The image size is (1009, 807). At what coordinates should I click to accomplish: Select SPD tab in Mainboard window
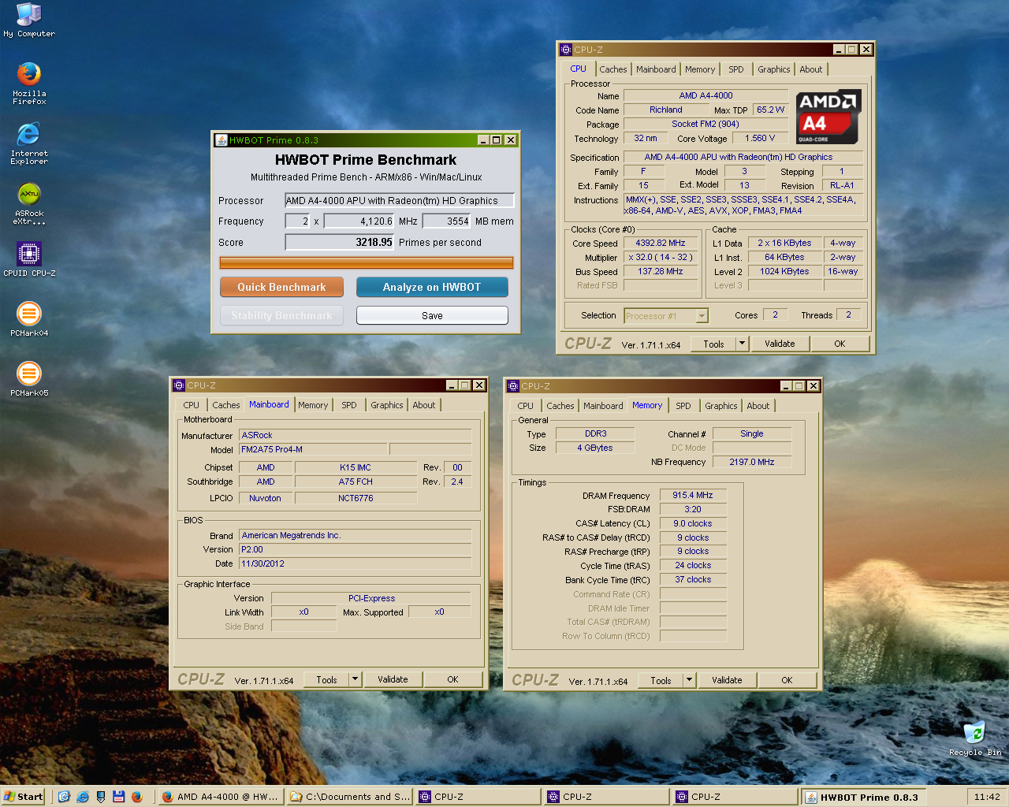(349, 405)
